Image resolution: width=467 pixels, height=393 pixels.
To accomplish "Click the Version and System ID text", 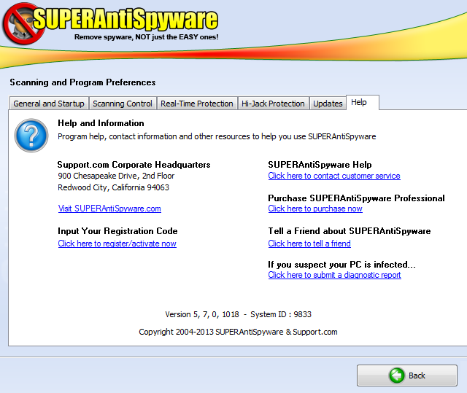I will tap(238, 315).
